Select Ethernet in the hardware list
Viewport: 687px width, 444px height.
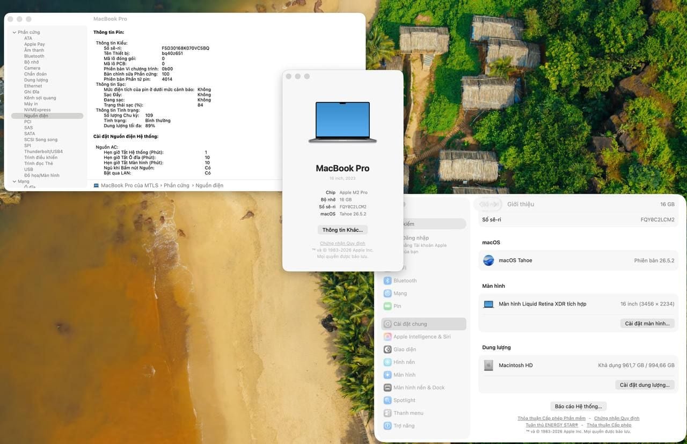pyautogui.click(x=33, y=86)
